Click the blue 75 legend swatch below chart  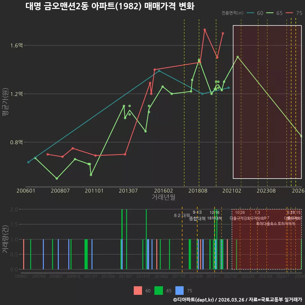point(179,291)
